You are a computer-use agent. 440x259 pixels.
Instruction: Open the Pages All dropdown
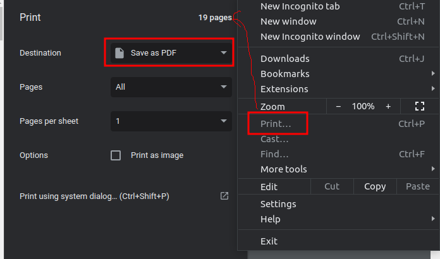pyautogui.click(x=171, y=87)
